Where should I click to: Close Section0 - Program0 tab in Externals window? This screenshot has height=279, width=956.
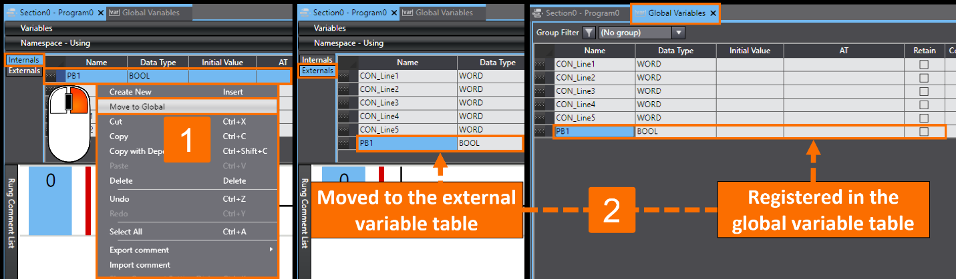[x=393, y=13]
